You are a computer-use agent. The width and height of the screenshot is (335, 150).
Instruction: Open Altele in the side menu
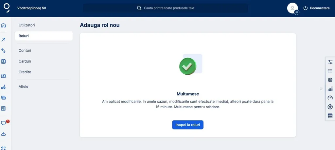[x=24, y=87]
